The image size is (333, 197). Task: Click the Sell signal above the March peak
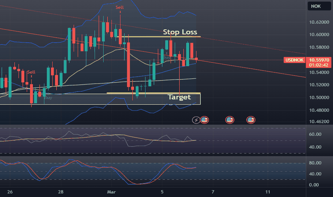(120, 7)
